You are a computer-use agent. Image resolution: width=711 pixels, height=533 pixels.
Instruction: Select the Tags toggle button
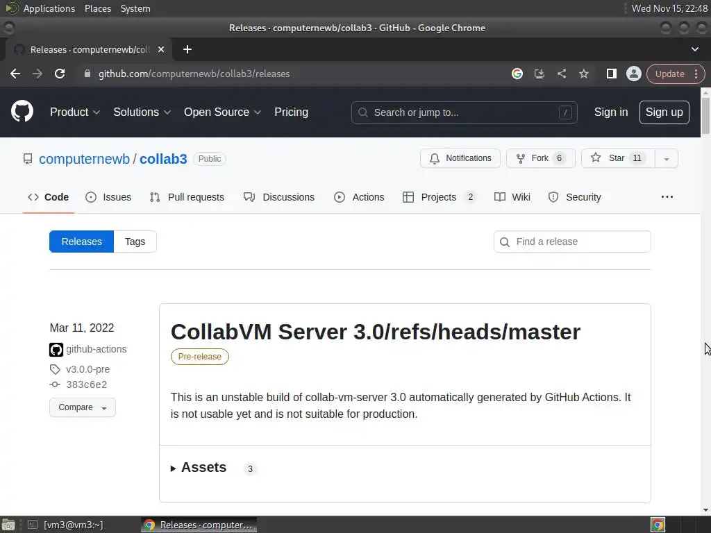(x=135, y=242)
